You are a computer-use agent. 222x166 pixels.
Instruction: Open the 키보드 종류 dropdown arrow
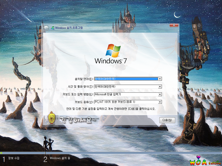click(160, 102)
